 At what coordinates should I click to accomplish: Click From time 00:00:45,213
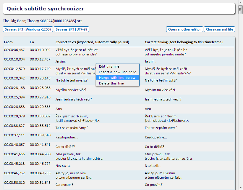14,164
